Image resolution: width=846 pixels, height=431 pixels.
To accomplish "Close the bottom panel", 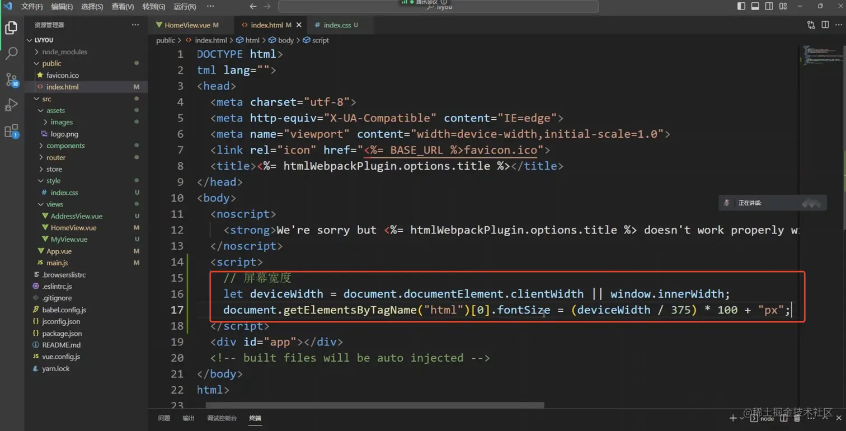I will coord(838,418).
